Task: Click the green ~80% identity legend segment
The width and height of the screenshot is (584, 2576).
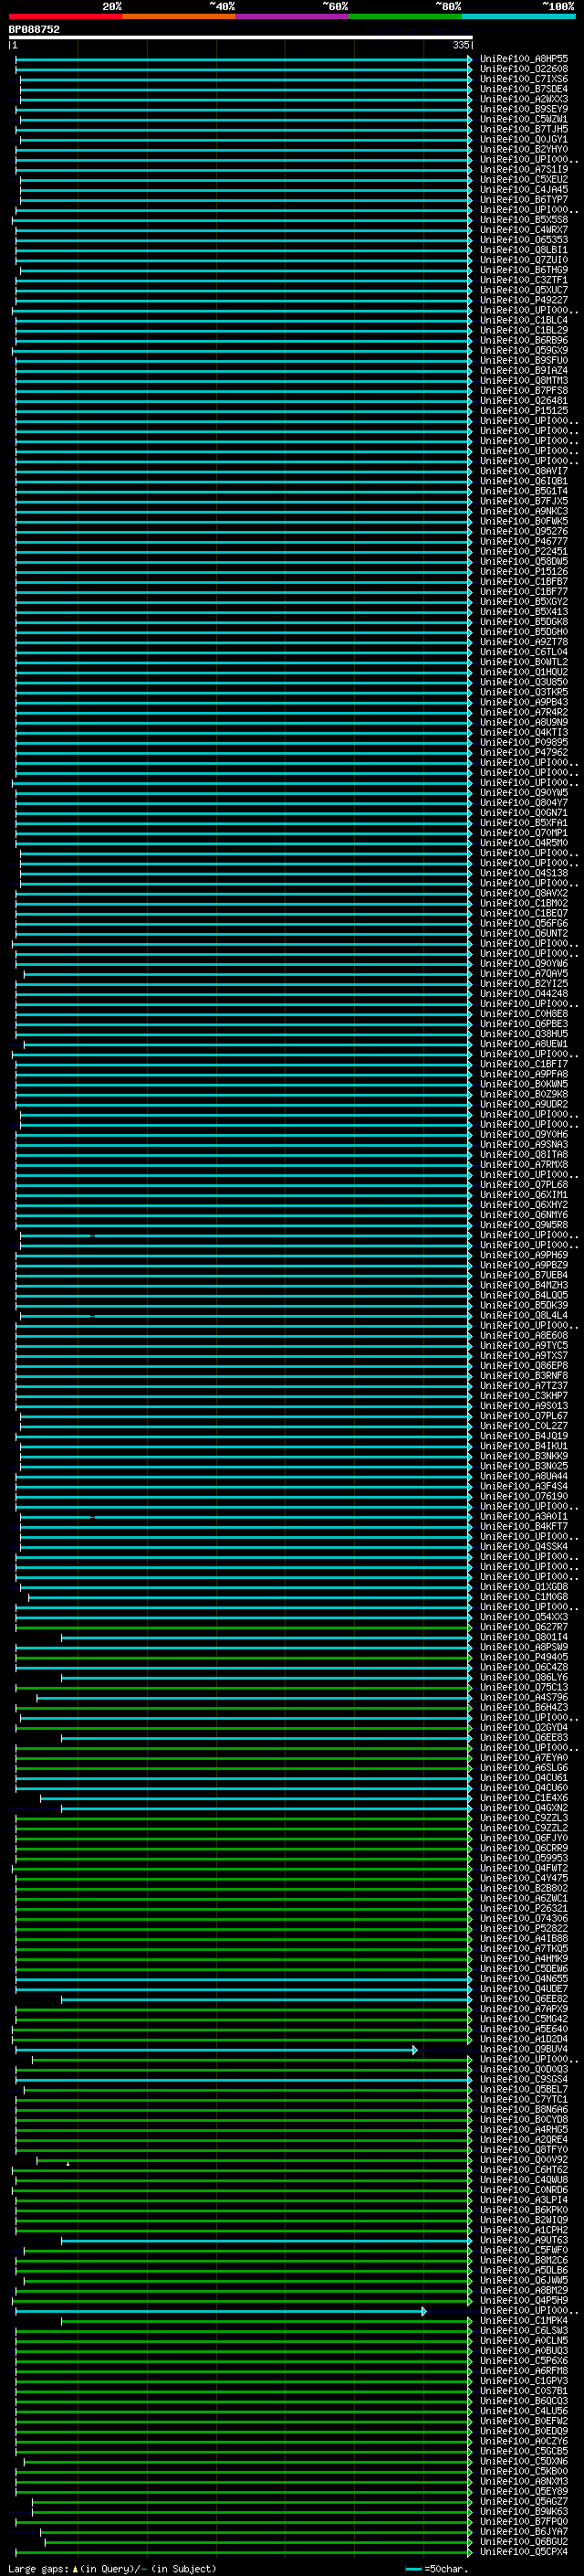Action: [405, 16]
